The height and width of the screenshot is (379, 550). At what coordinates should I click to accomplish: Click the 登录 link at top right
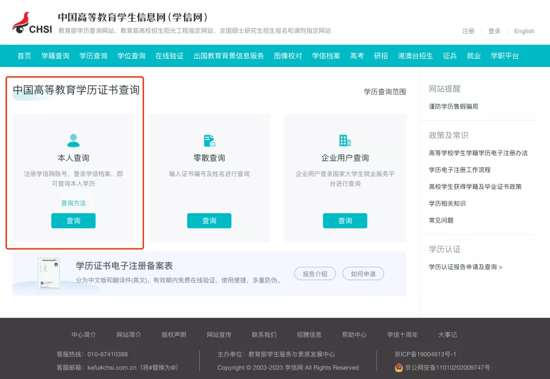tap(494, 31)
